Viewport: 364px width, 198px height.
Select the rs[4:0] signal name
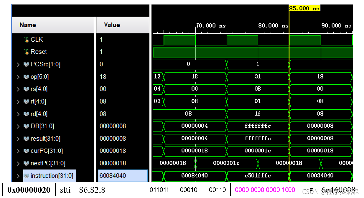click(x=39, y=89)
